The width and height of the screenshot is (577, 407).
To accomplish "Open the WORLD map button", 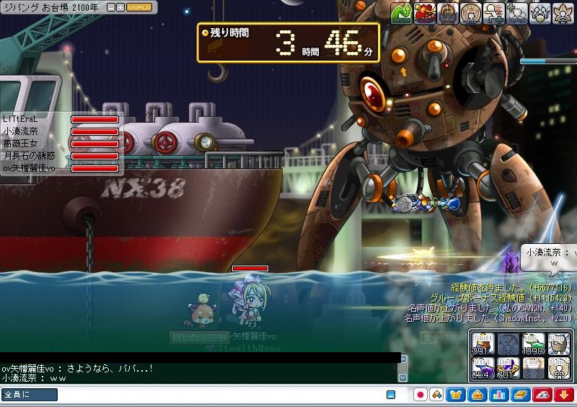I will click(x=139, y=7).
